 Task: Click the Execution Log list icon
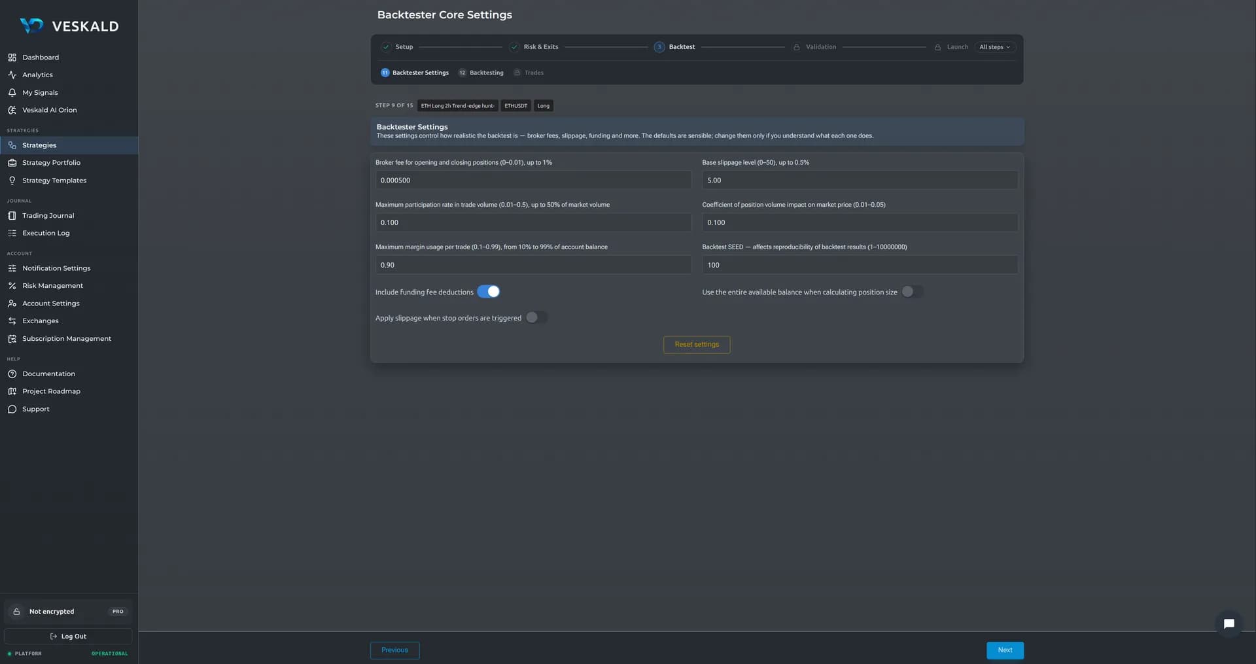(x=12, y=233)
